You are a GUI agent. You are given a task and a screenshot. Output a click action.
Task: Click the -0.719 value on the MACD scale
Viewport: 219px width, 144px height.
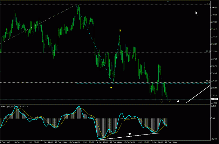[x=214, y=139]
